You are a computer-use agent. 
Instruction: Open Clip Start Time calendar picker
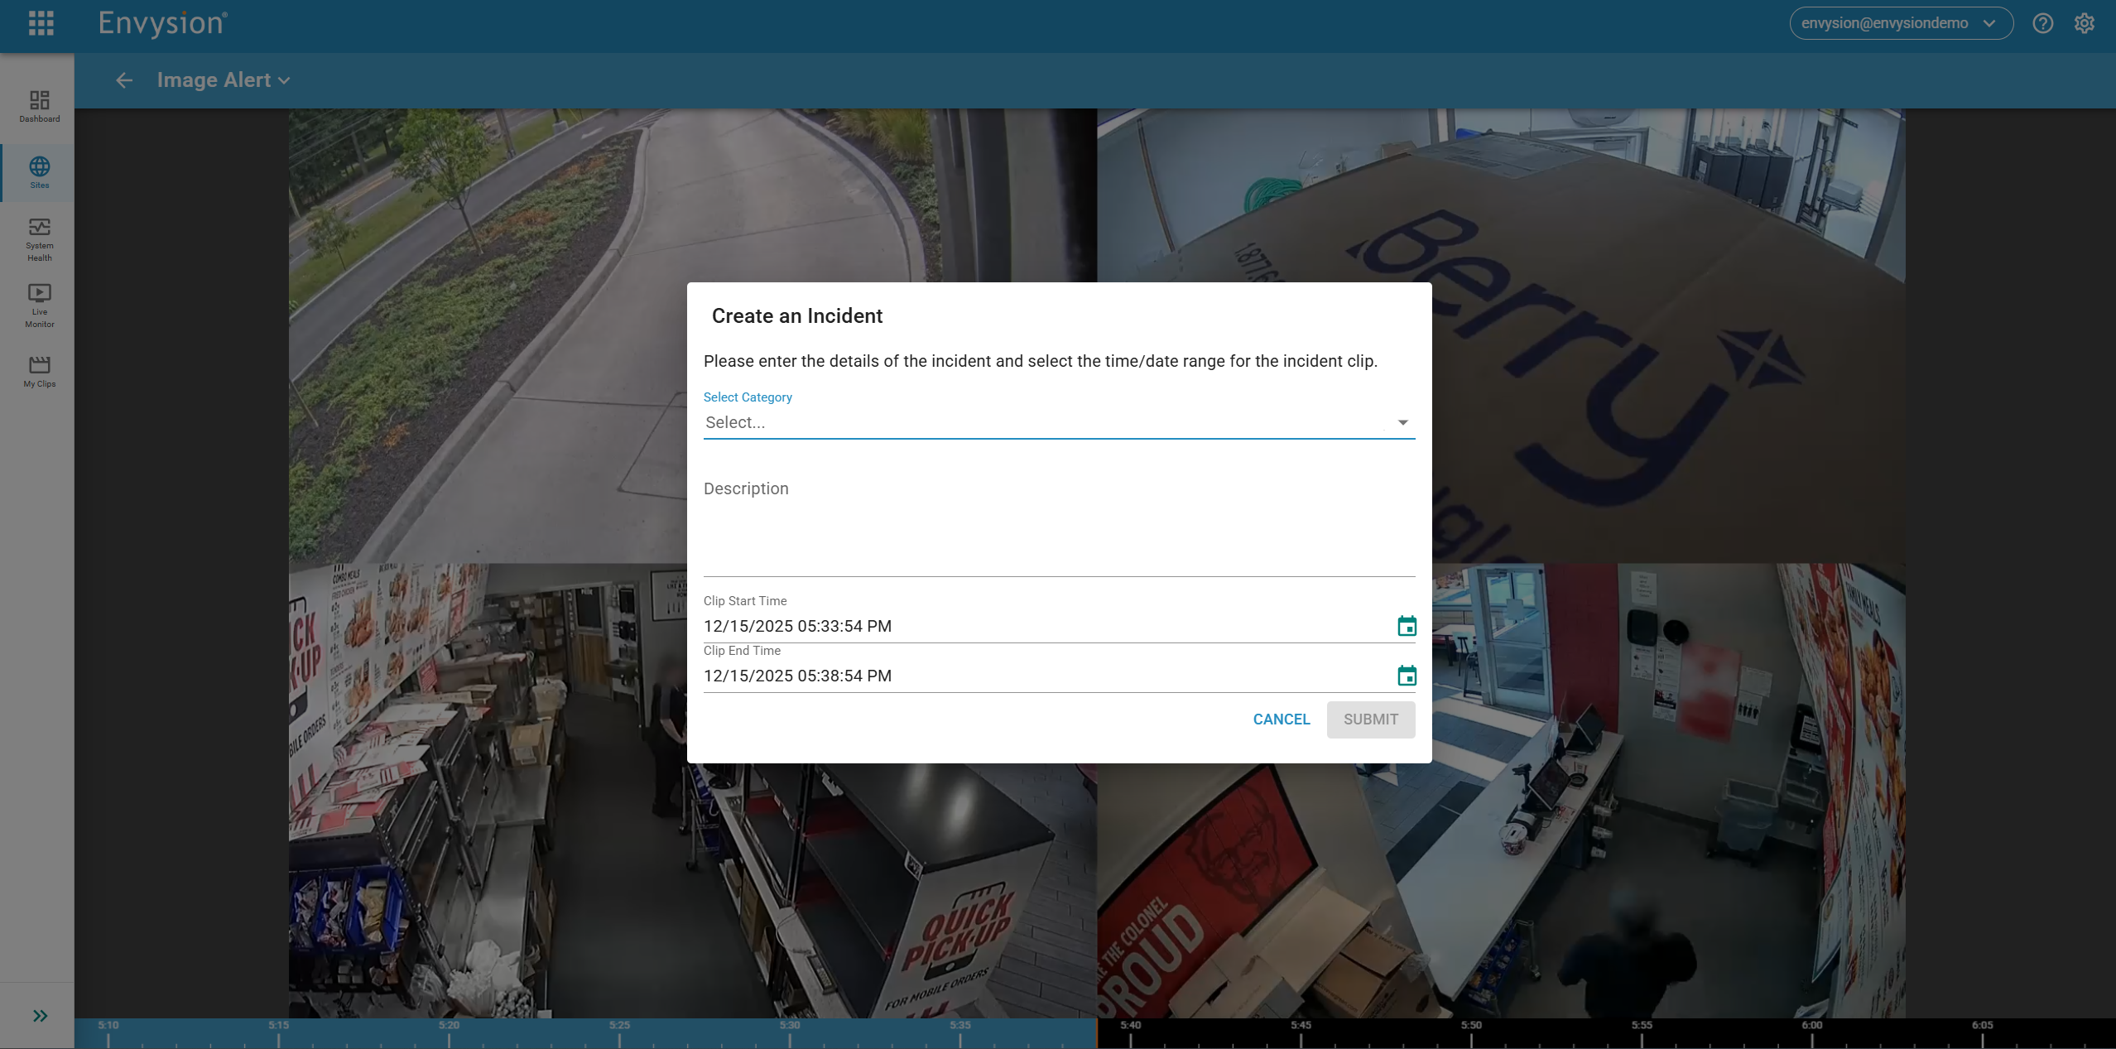(x=1406, y=626)
